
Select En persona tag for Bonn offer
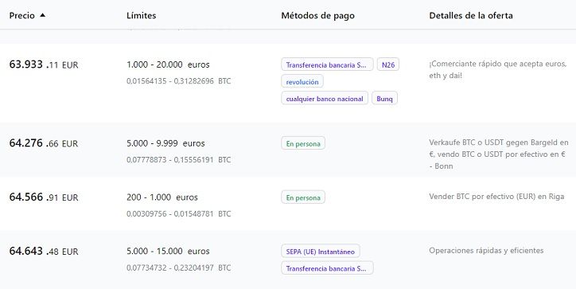(303, 143)
